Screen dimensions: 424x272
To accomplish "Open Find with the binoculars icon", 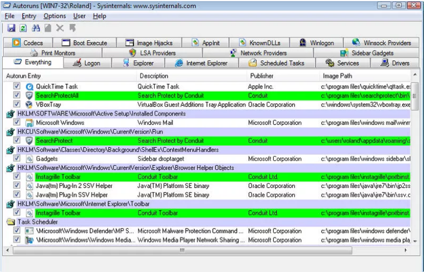I will point(36,28).
